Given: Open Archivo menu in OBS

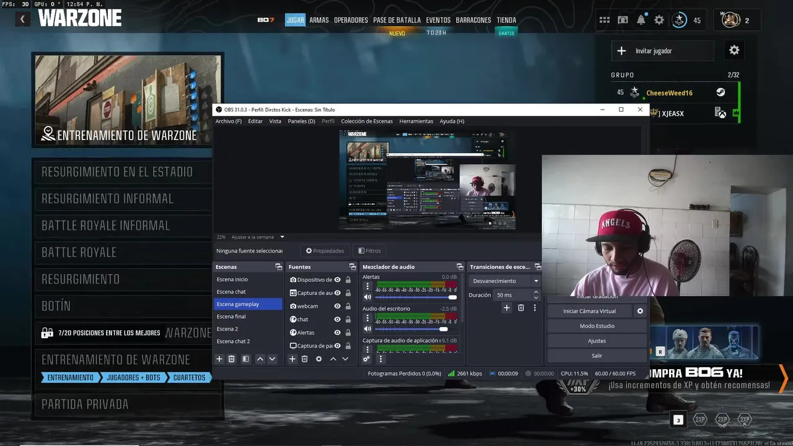Looking at the screenshot, I should pyautogui.click(x=229, y=121).
